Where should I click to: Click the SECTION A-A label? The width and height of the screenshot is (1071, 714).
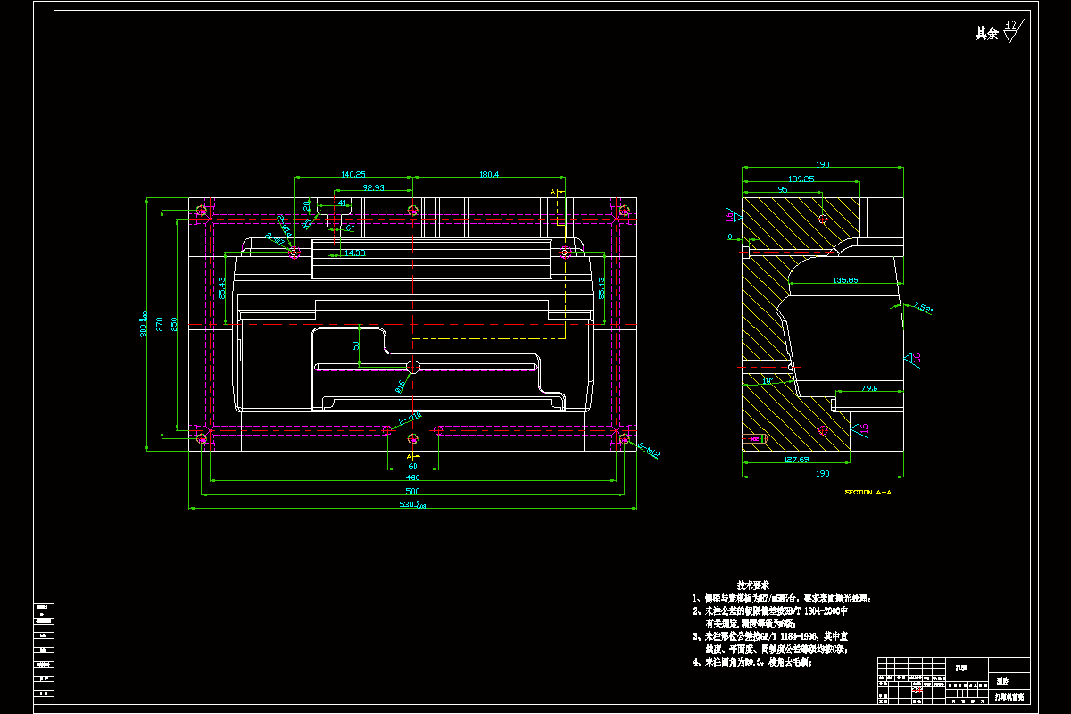point(868,492)
